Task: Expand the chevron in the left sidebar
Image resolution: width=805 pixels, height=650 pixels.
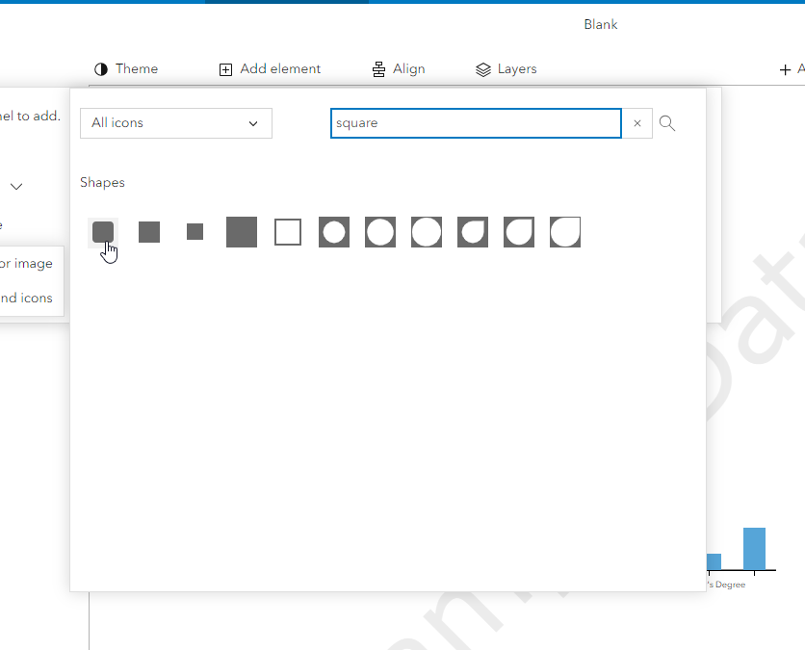Action: pos(15,187)
